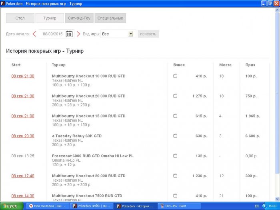280x210 pixels.
Task: Go to next date with right arrow
Action: tap(78, 34)
